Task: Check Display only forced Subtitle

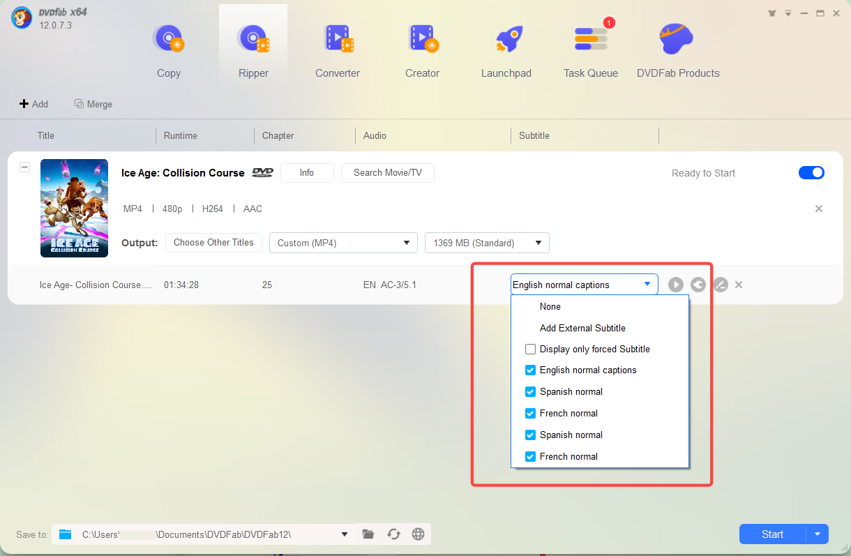Action: click(531, 350)
